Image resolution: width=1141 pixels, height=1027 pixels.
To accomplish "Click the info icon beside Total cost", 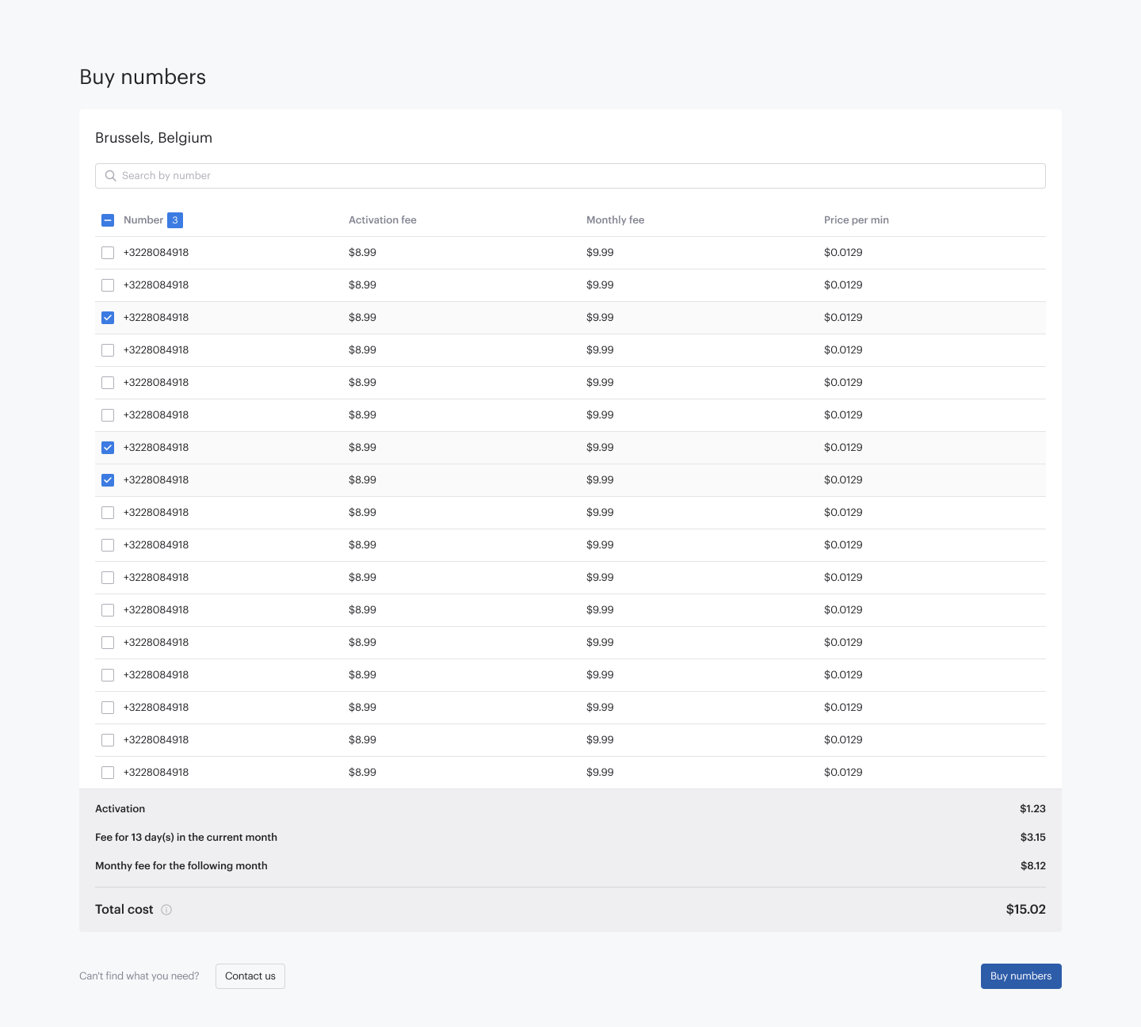I will click(166, 910).
